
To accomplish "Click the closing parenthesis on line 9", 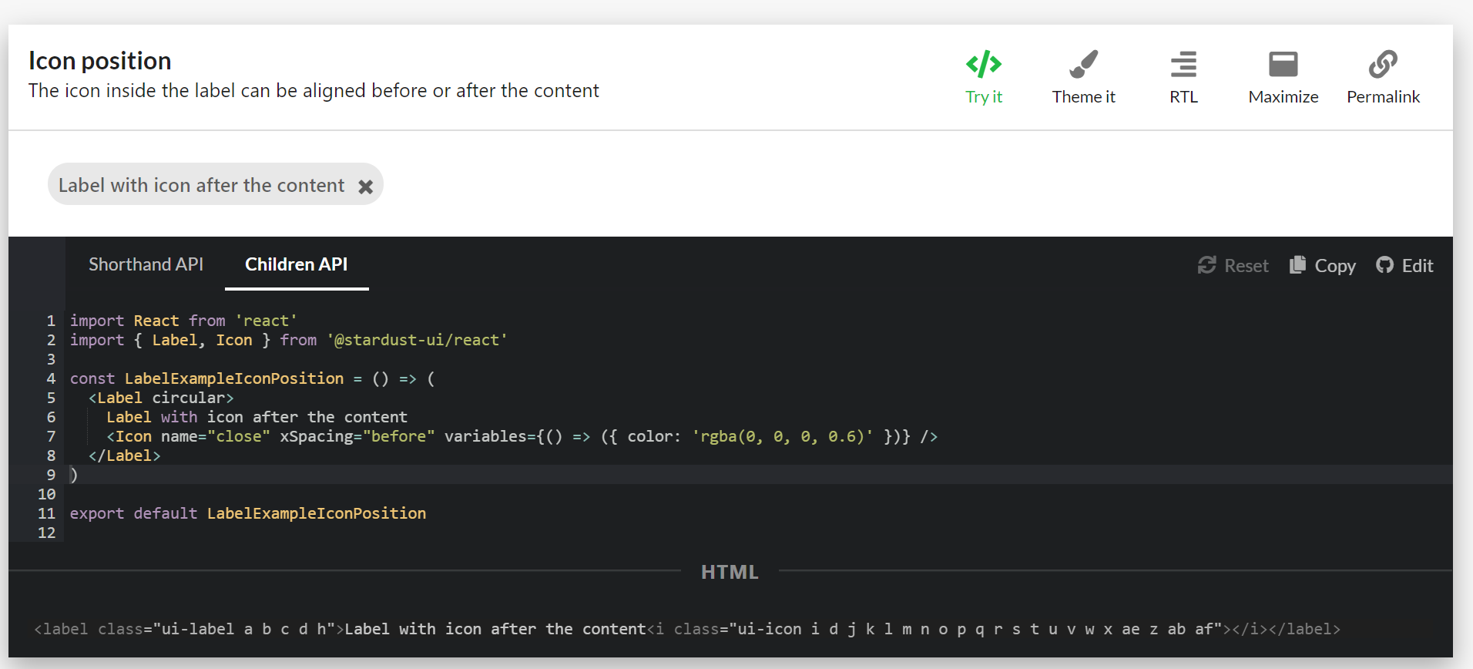I will (x=74, y=475).
